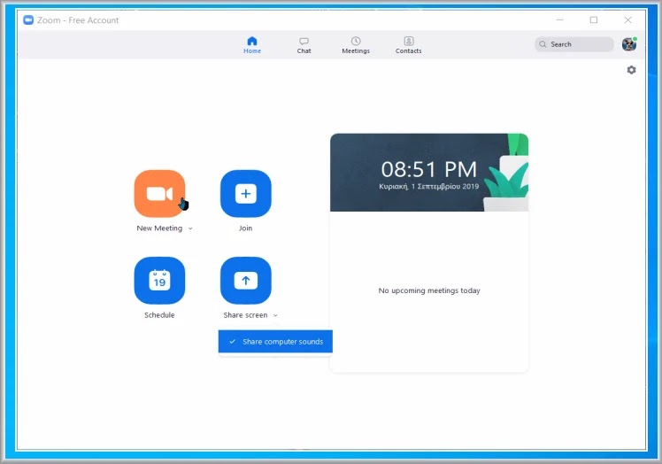The height and width of the screenshot is (464, 662).
Task: Collapse the Share screen options chevron
Action: pyautogui.click(x=275, y=315)
